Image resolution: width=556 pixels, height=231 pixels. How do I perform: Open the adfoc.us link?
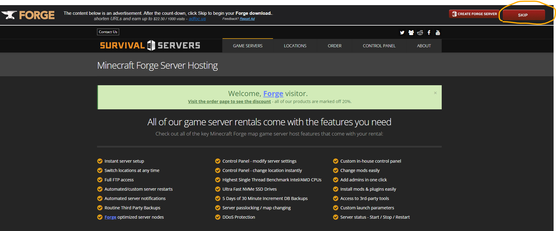(197, 19)
